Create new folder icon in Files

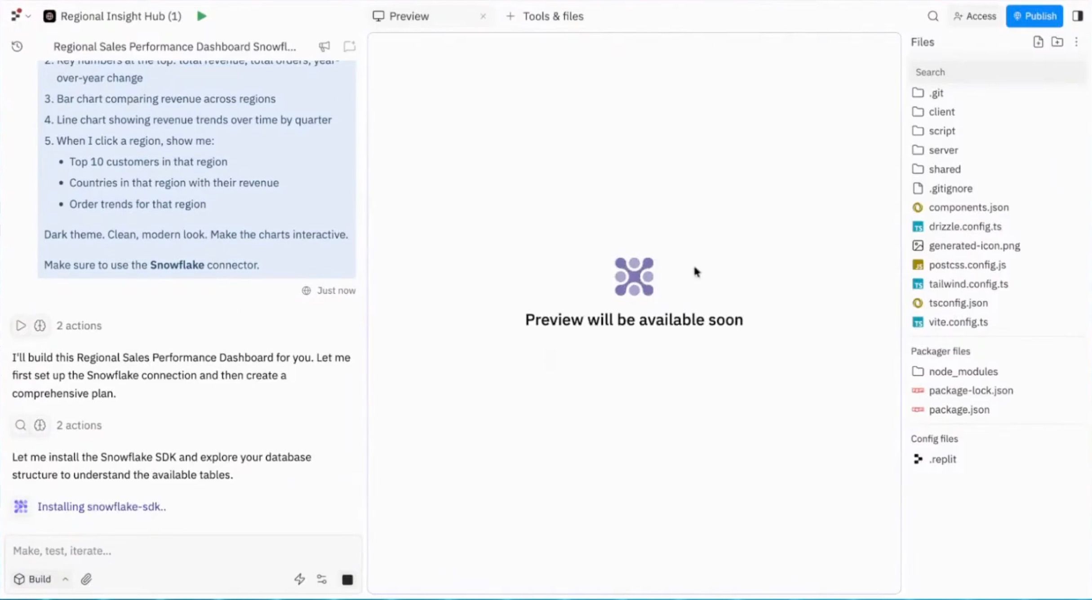pyautogui.click(x=1057, y=42)
